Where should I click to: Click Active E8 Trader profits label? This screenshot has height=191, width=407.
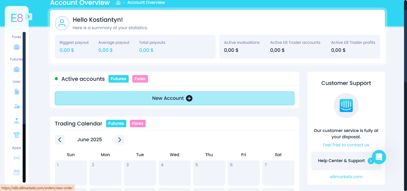tap(353, 43)
